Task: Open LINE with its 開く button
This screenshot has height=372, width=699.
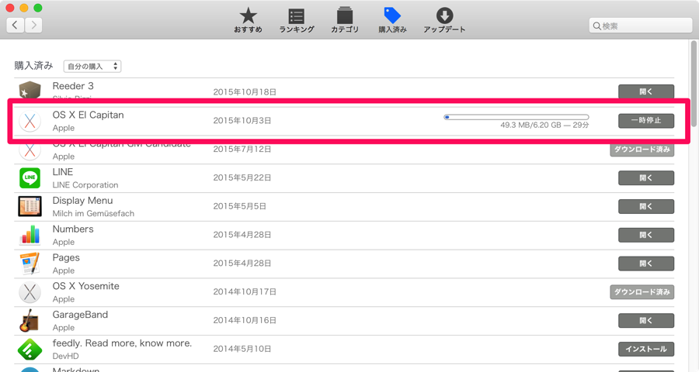Action: point(646,178)
